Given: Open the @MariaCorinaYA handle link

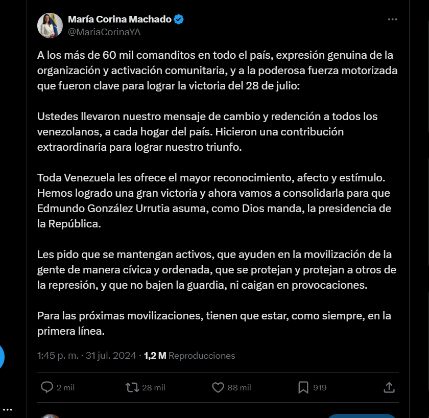Looking at the screenshot, I should (104, 32).
